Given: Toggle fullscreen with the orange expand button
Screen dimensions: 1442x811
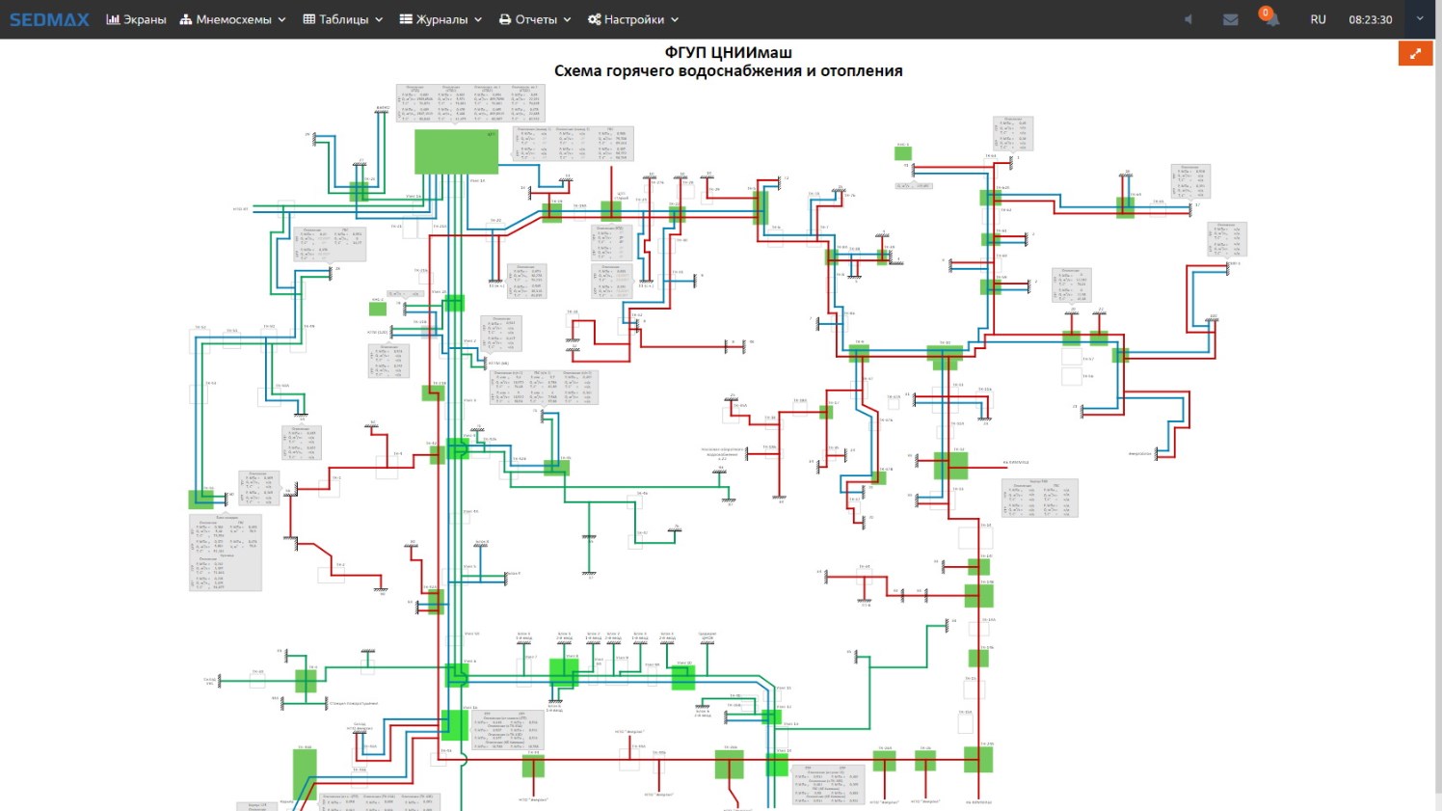Looking at the screenshot, I should point(1415,54).
